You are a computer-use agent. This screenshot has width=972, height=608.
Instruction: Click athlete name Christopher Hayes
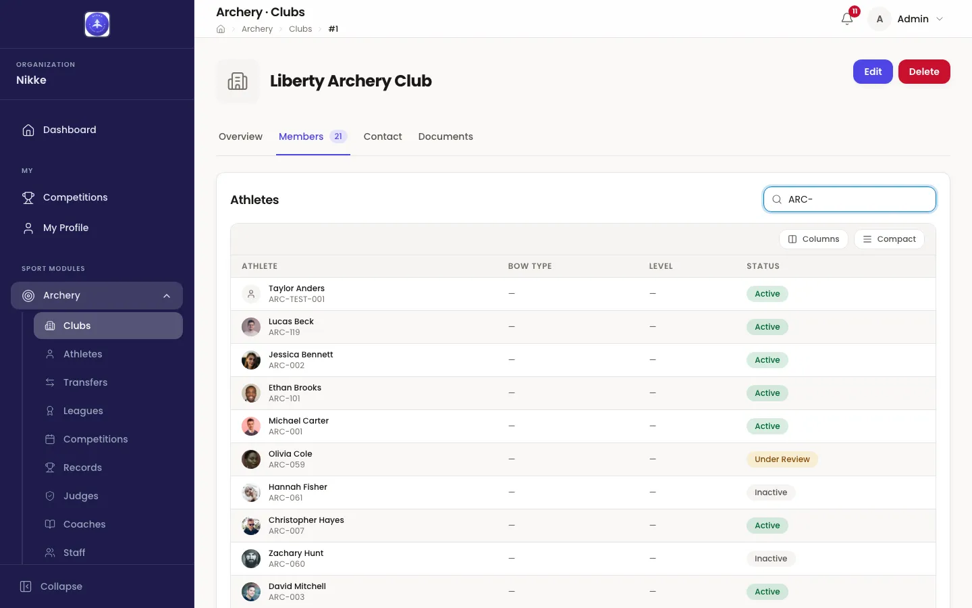306,520
